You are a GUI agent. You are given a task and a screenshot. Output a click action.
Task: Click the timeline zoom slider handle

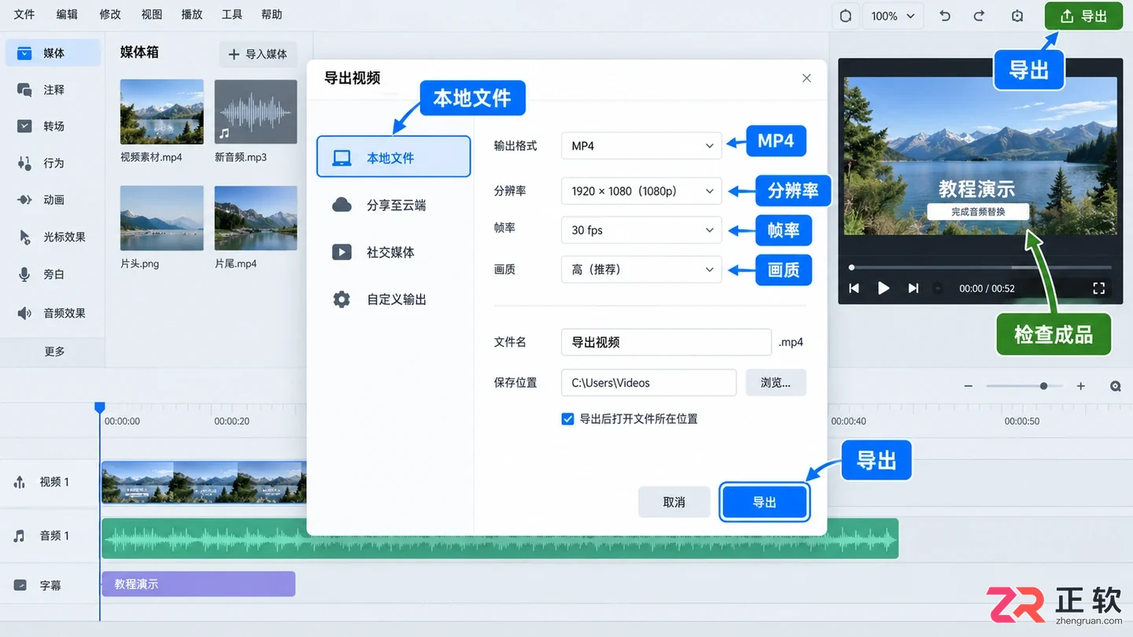tap(1044, 386)
